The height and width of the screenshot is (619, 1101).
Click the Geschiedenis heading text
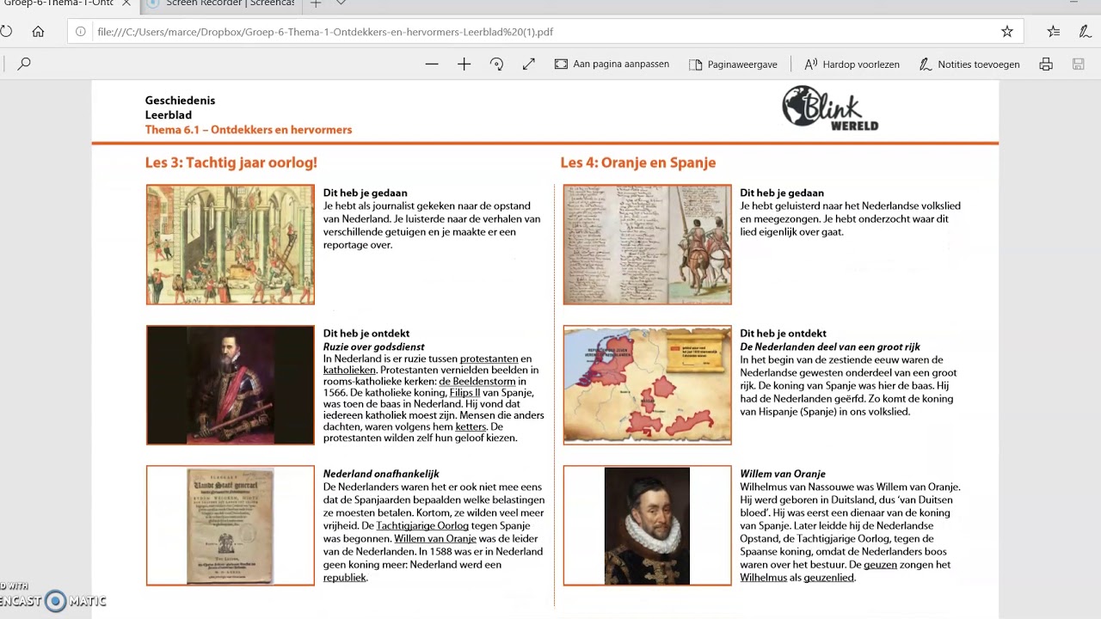tap(180, 101)
